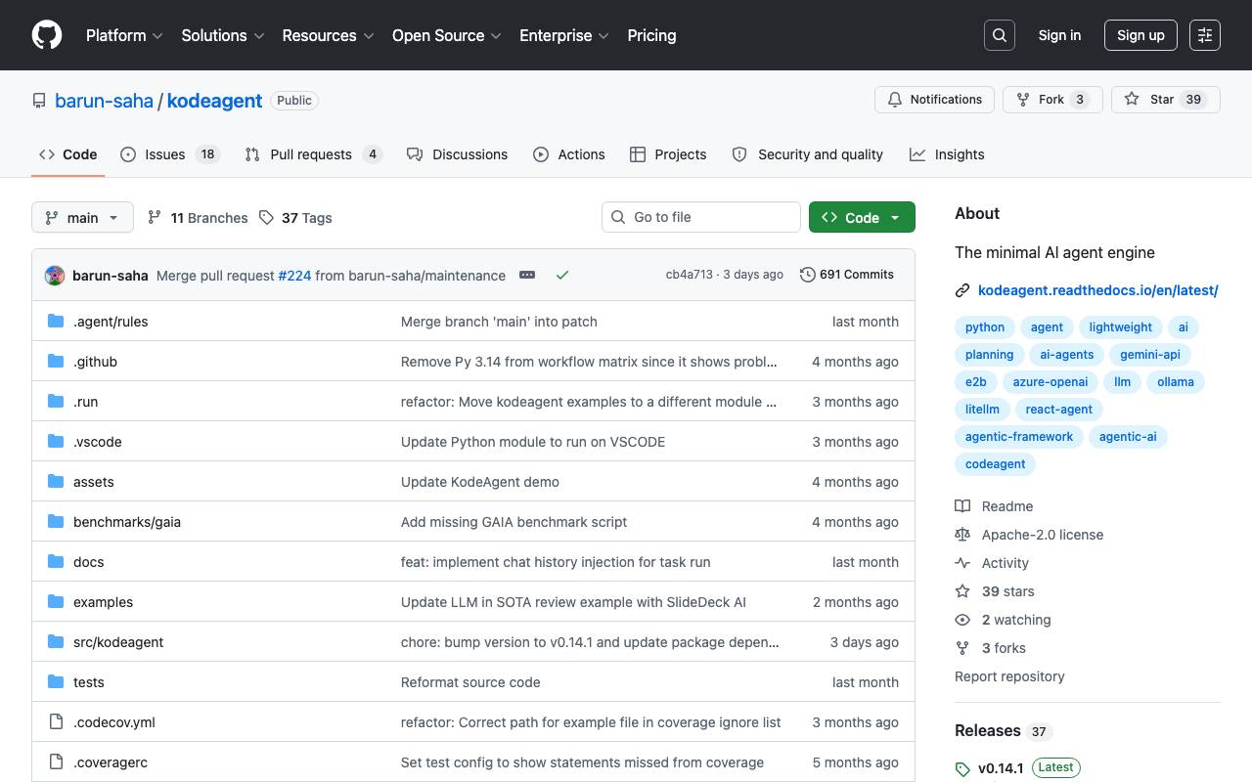Screen dimensions: 1252x782
Task: Switch to the Projects tab
Action: click(x=668, y=154)
